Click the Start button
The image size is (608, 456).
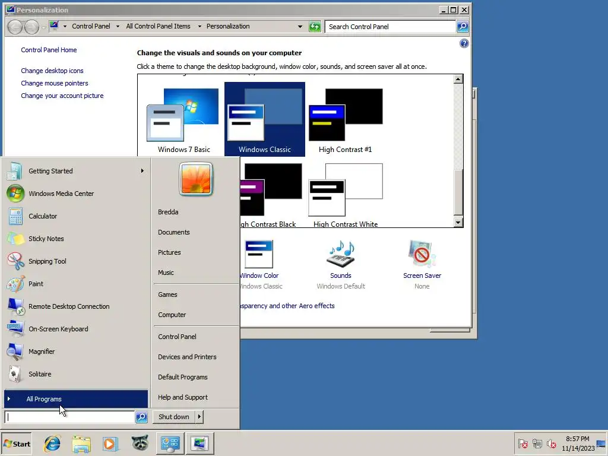tap(17, 444)
